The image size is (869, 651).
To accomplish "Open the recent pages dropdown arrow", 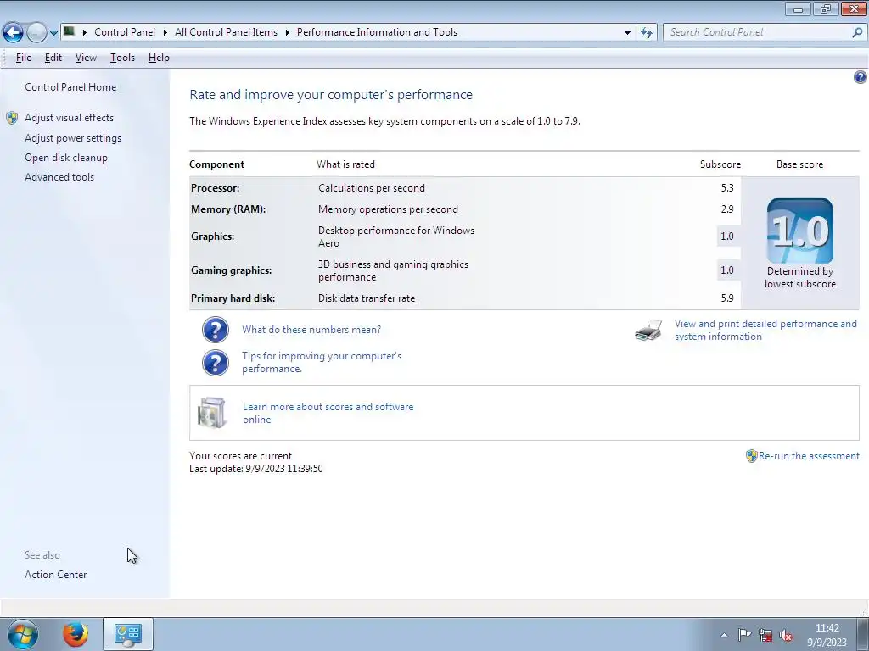I will tap(53, 33).
